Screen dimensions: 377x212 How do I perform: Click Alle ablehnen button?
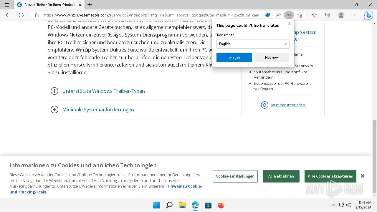281,176
